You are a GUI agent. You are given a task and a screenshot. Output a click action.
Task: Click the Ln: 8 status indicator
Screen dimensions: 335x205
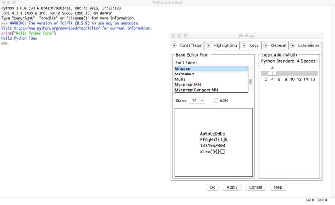(310, 200)
